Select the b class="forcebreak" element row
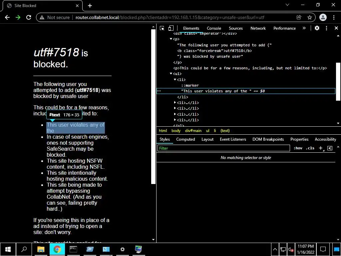341x256 pixels. coord(214,51)
